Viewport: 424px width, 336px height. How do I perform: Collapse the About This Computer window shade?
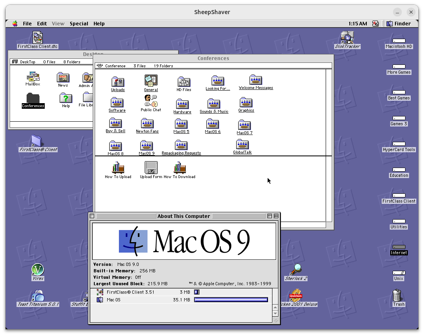tap(276, 216)
